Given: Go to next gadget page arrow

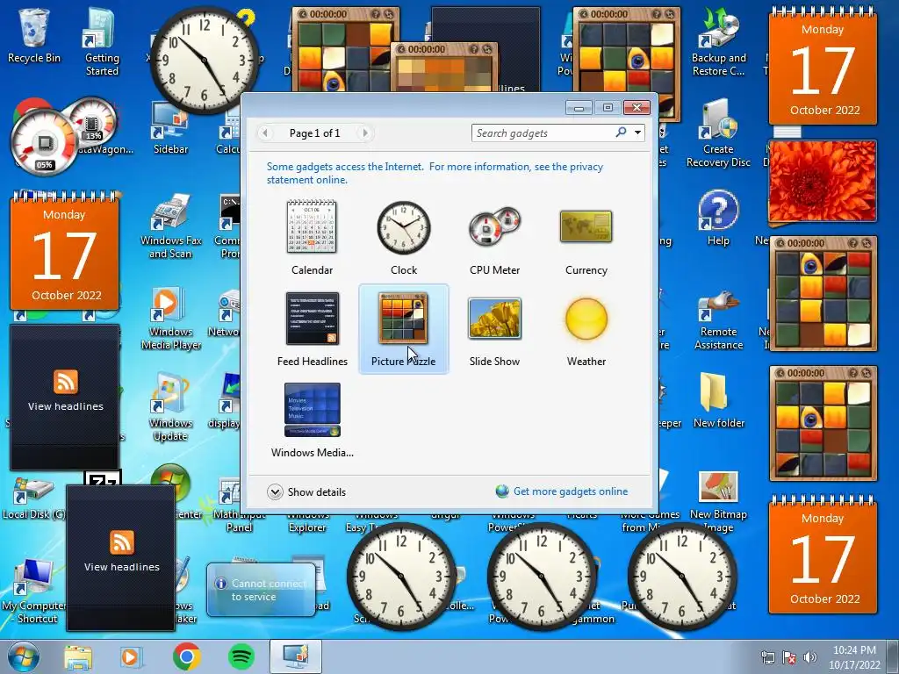Looking at the screenshot, I should [364, 133].
